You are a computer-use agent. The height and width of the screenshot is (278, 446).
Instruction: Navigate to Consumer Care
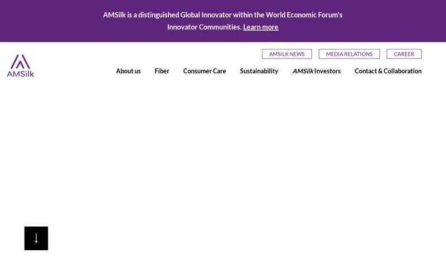(205, 71)
